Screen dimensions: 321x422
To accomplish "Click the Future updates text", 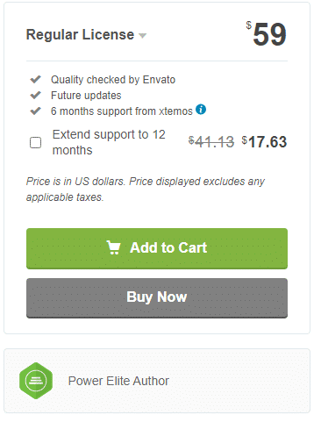I will 86,96.
